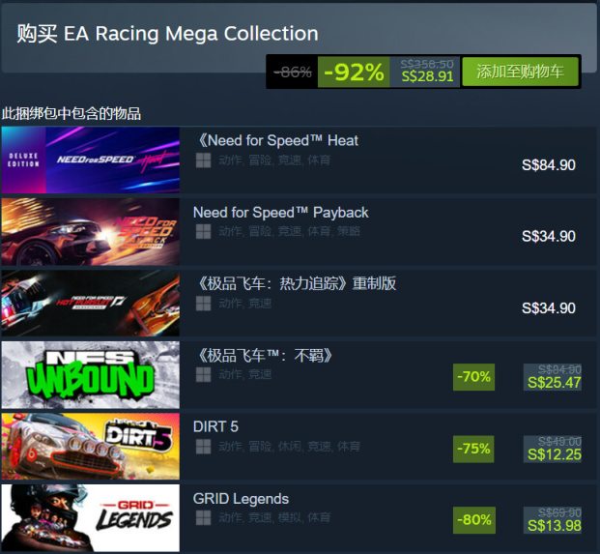This screenshot has width=600, height=554.
Task: Open Need for Speed Payback cover image
Action: coord(90,231)
